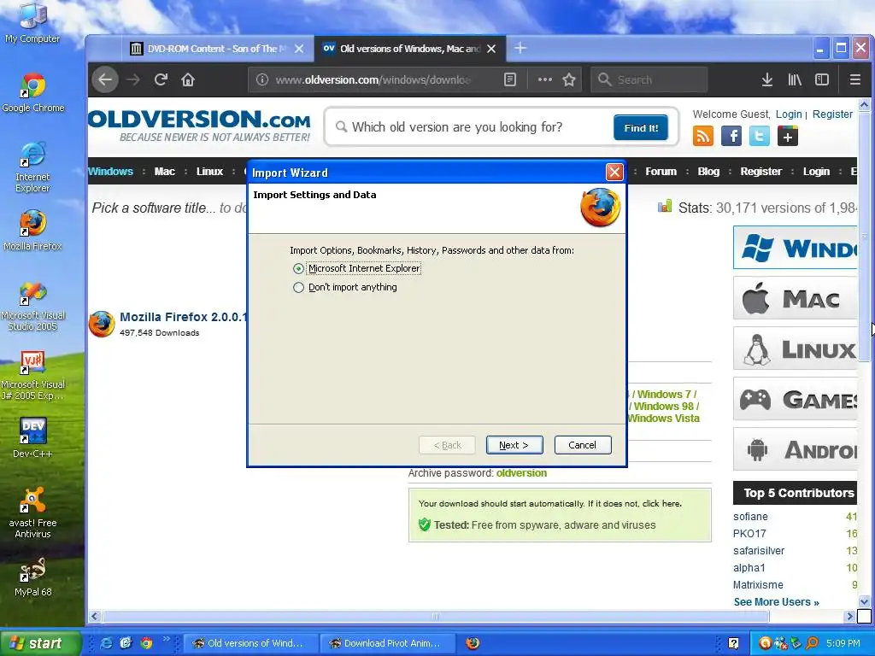875x656 pixels.
Task: Open the Windows start menu
Action: pos(41,643)
